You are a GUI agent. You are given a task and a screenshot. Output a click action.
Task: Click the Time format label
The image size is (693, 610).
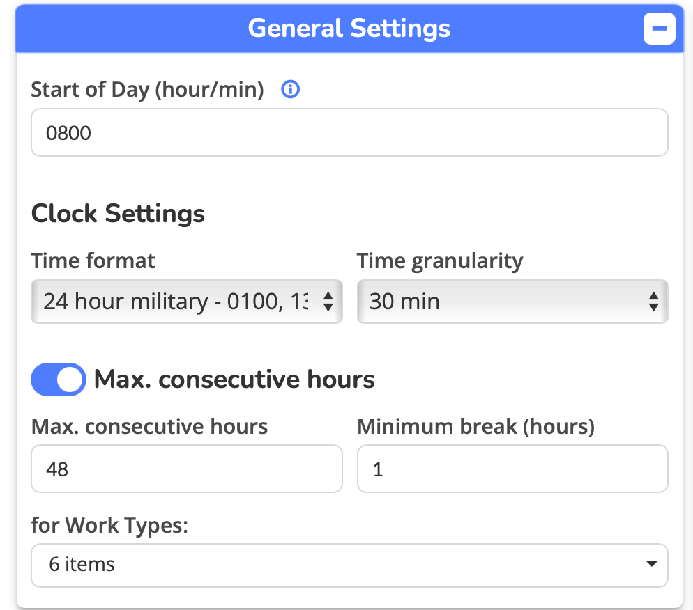[x=93, y=260]
